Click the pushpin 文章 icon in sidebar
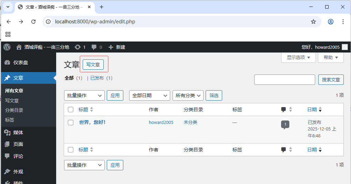The width and height of the screenshot is (351, 184). click(7, 78)
